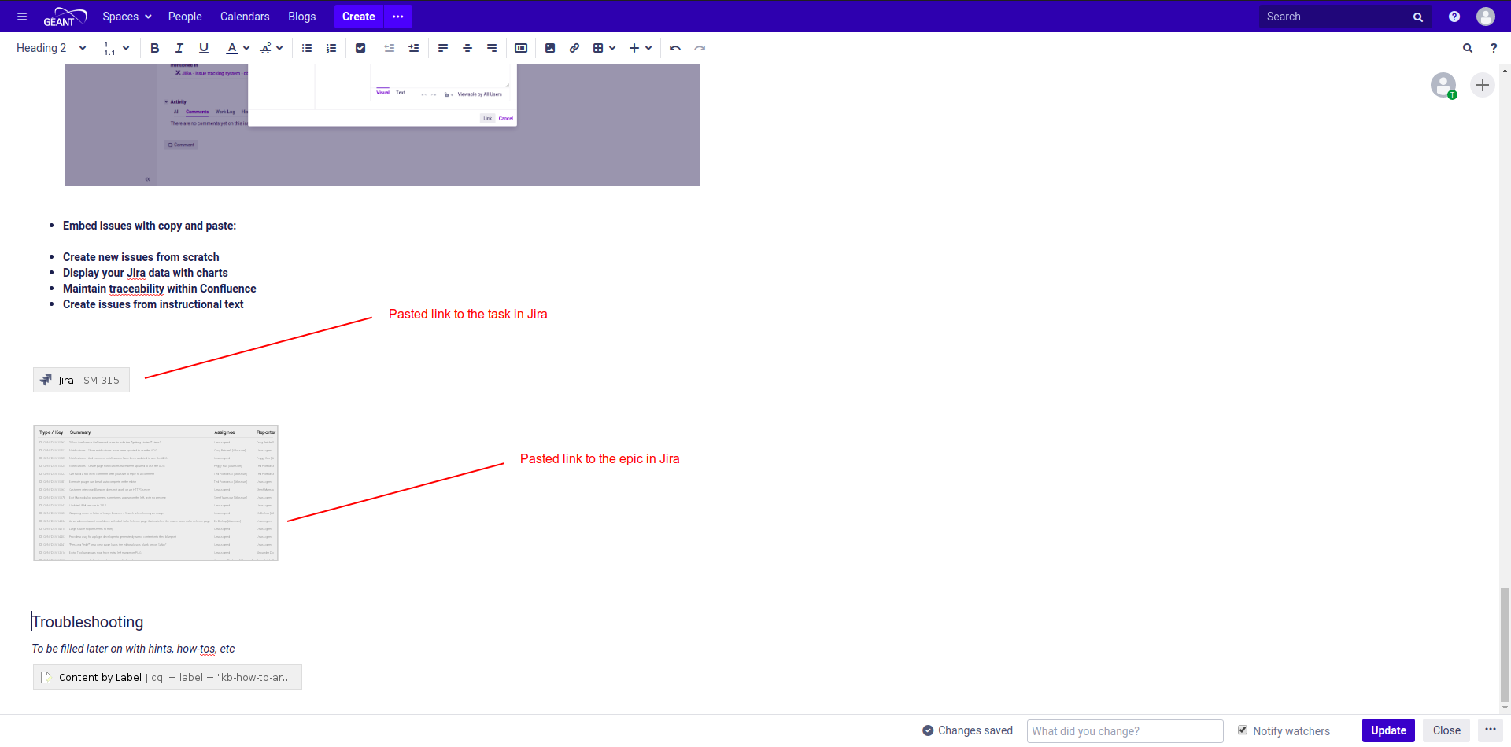
Task: Click 'Display your Jira data with charts' bullet
Action: 146,273
